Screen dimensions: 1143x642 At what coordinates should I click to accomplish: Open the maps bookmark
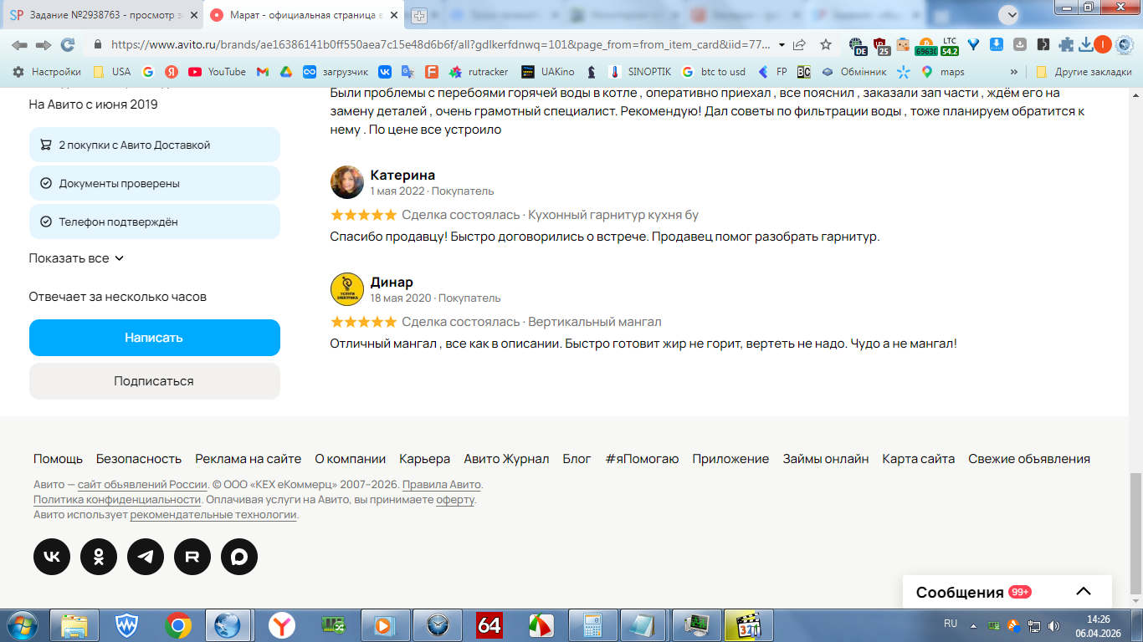pyautogui.click(x=943, y=72)
